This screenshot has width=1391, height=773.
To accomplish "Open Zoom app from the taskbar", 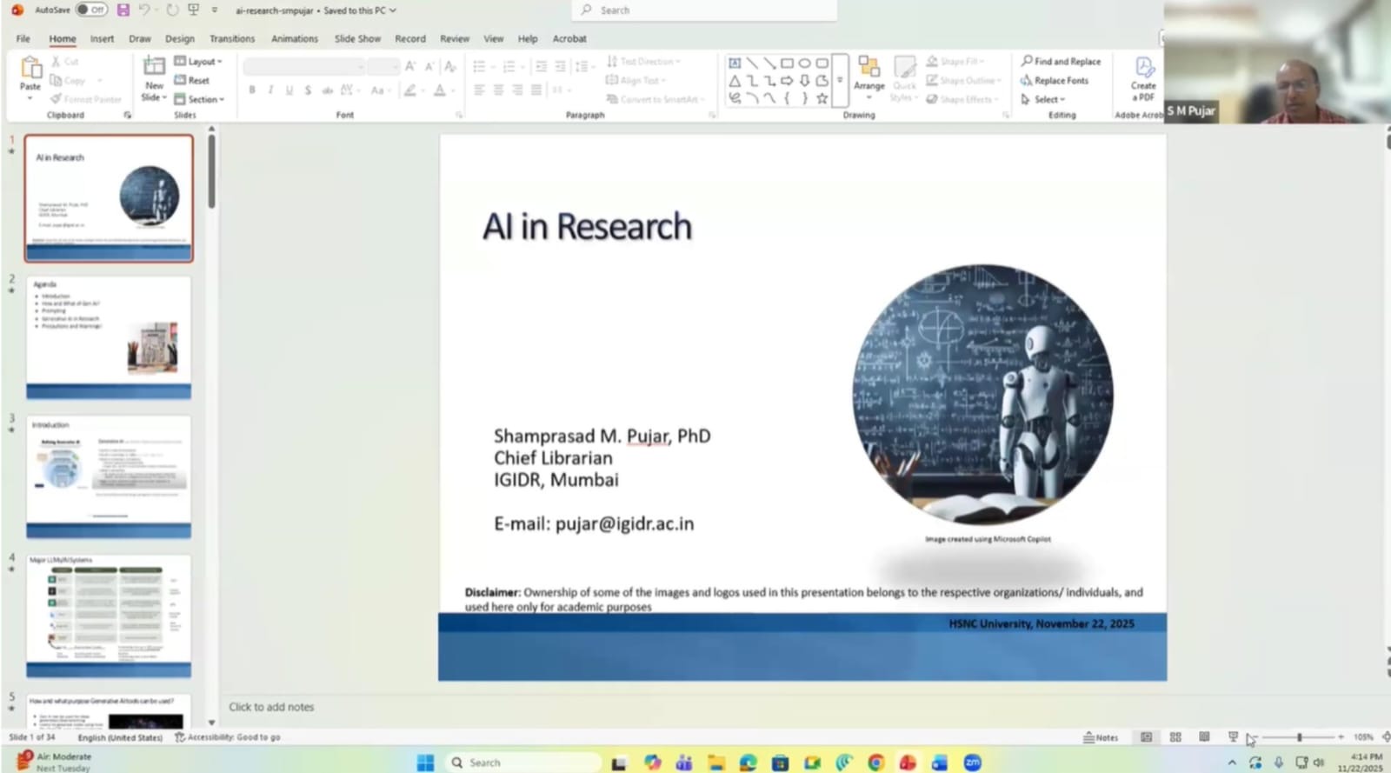I will click(972, 763).
